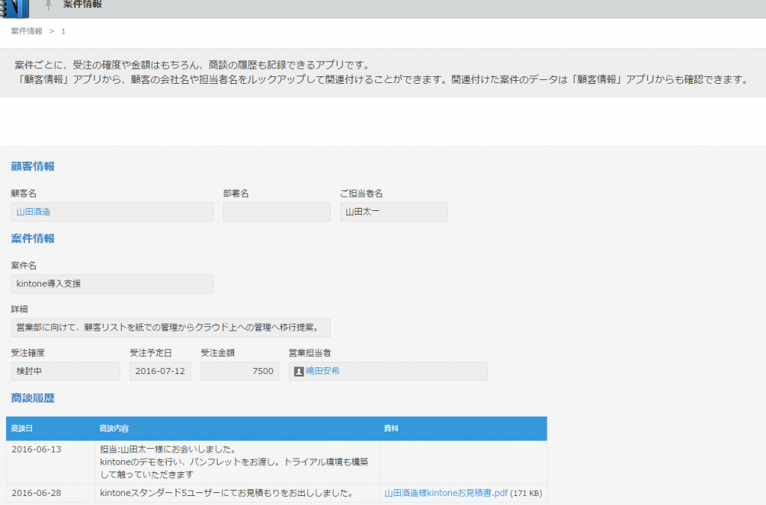Open customer link 山田酒造
This screenshot has width=766, height=505.
click(33, 212)
